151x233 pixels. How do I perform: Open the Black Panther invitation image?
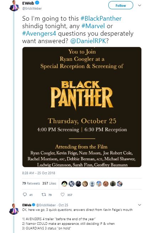click(x=82, y=107)
